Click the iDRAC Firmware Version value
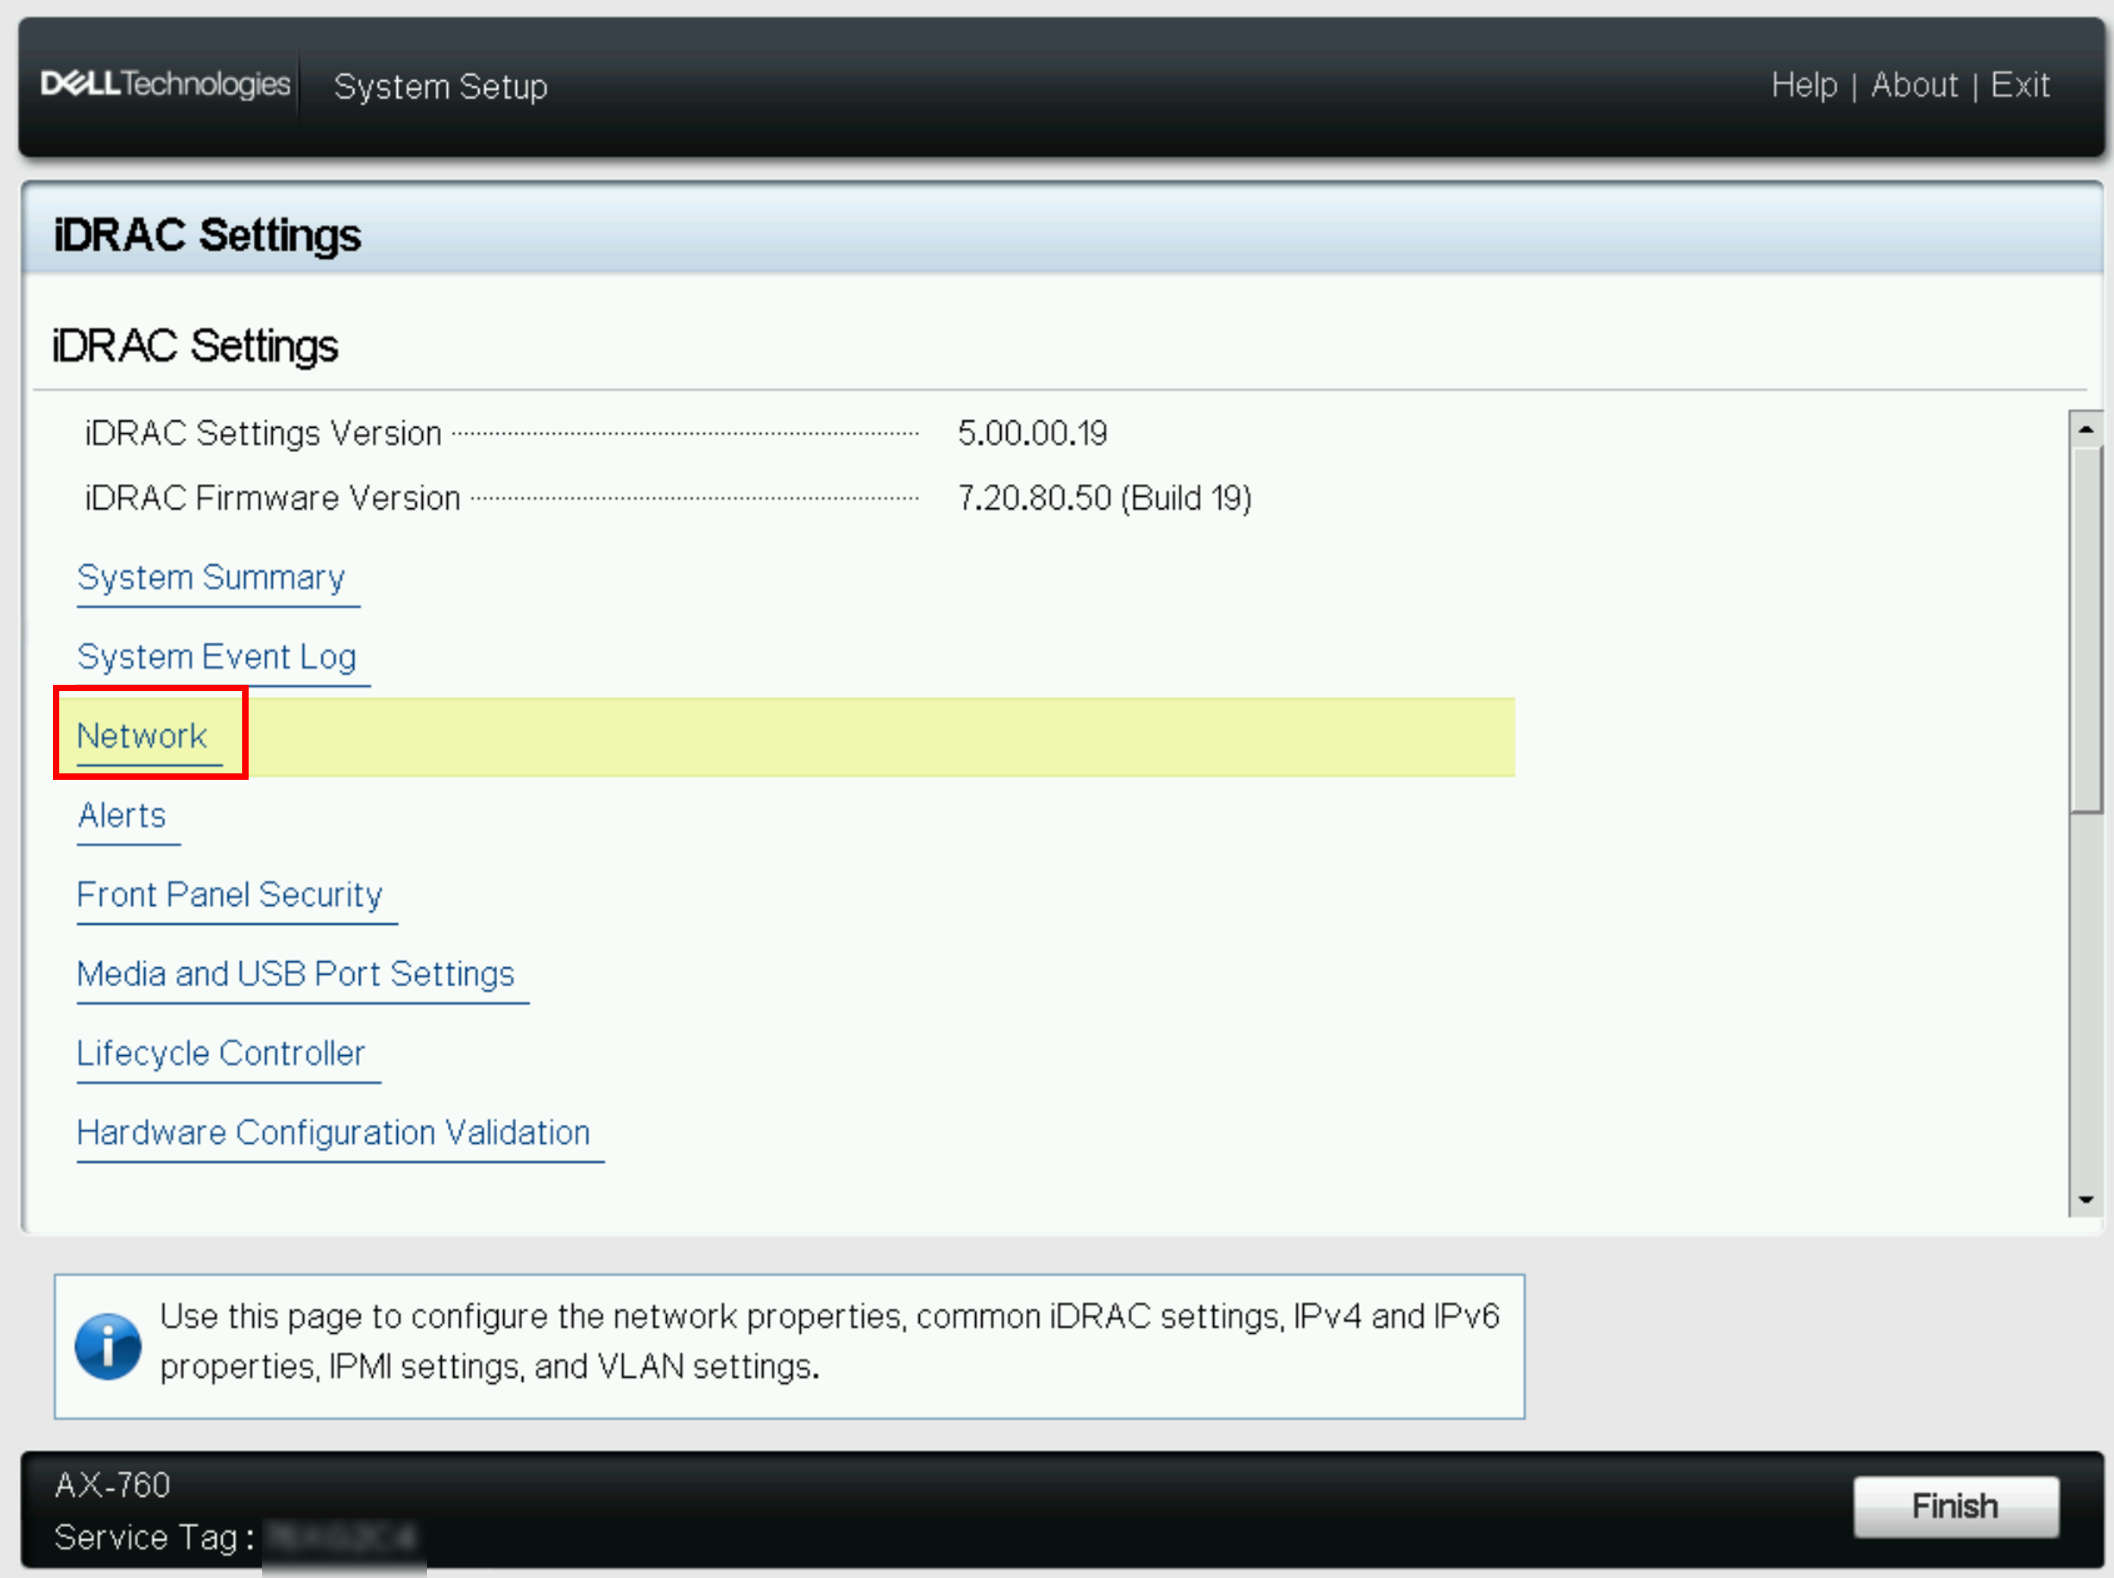The width and height of the screenshot is (2114, 1578). (x=1104, y=499)
